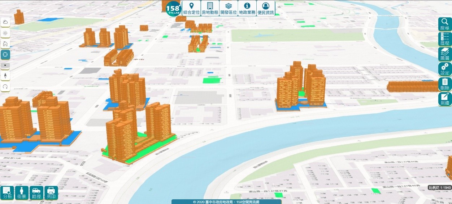The image size is (452, 204).
Task: Click the 刪除 trash button
Action: (445, 84)
